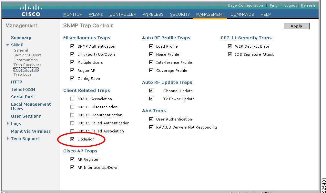Click the Save Configuration link
This screenshot has height=193, width=326.
click(245, 5)
